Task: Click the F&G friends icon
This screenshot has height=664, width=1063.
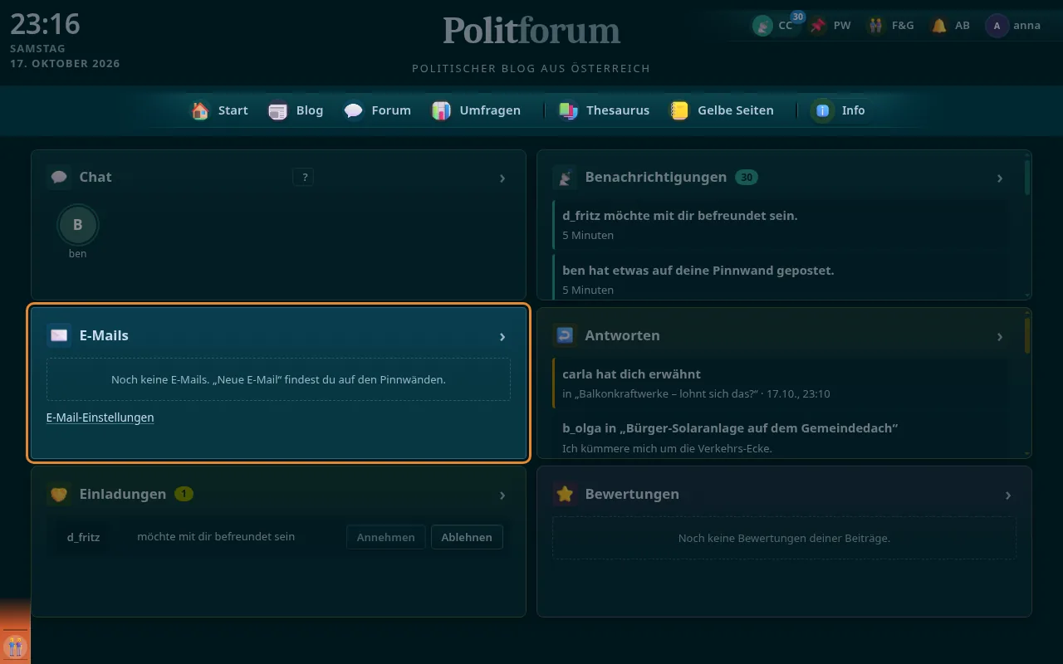Action: [x=875, y=26]
